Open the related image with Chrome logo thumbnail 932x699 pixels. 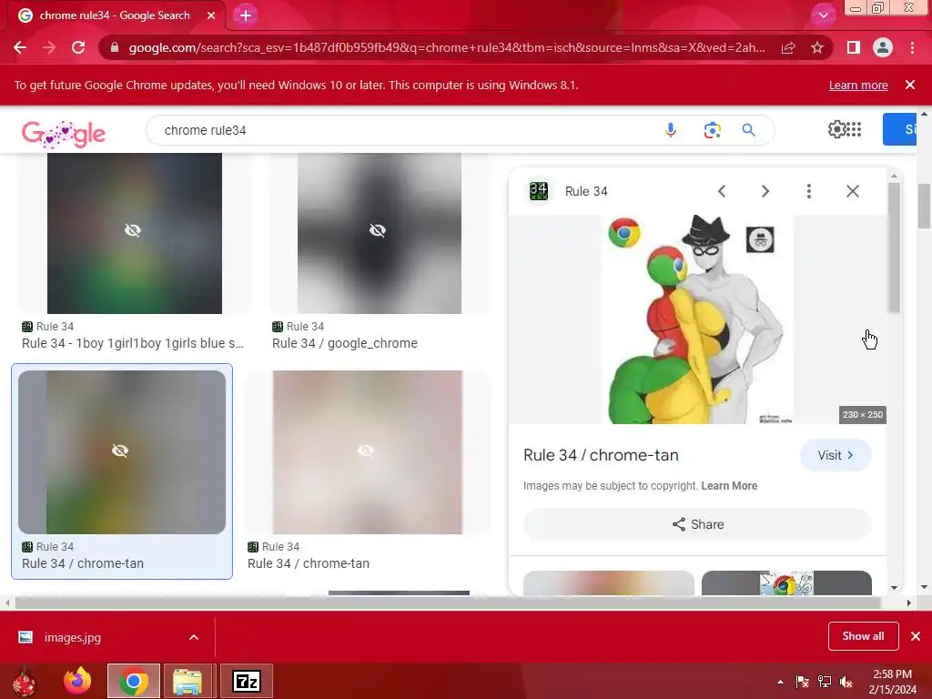[x=786, y=583]
